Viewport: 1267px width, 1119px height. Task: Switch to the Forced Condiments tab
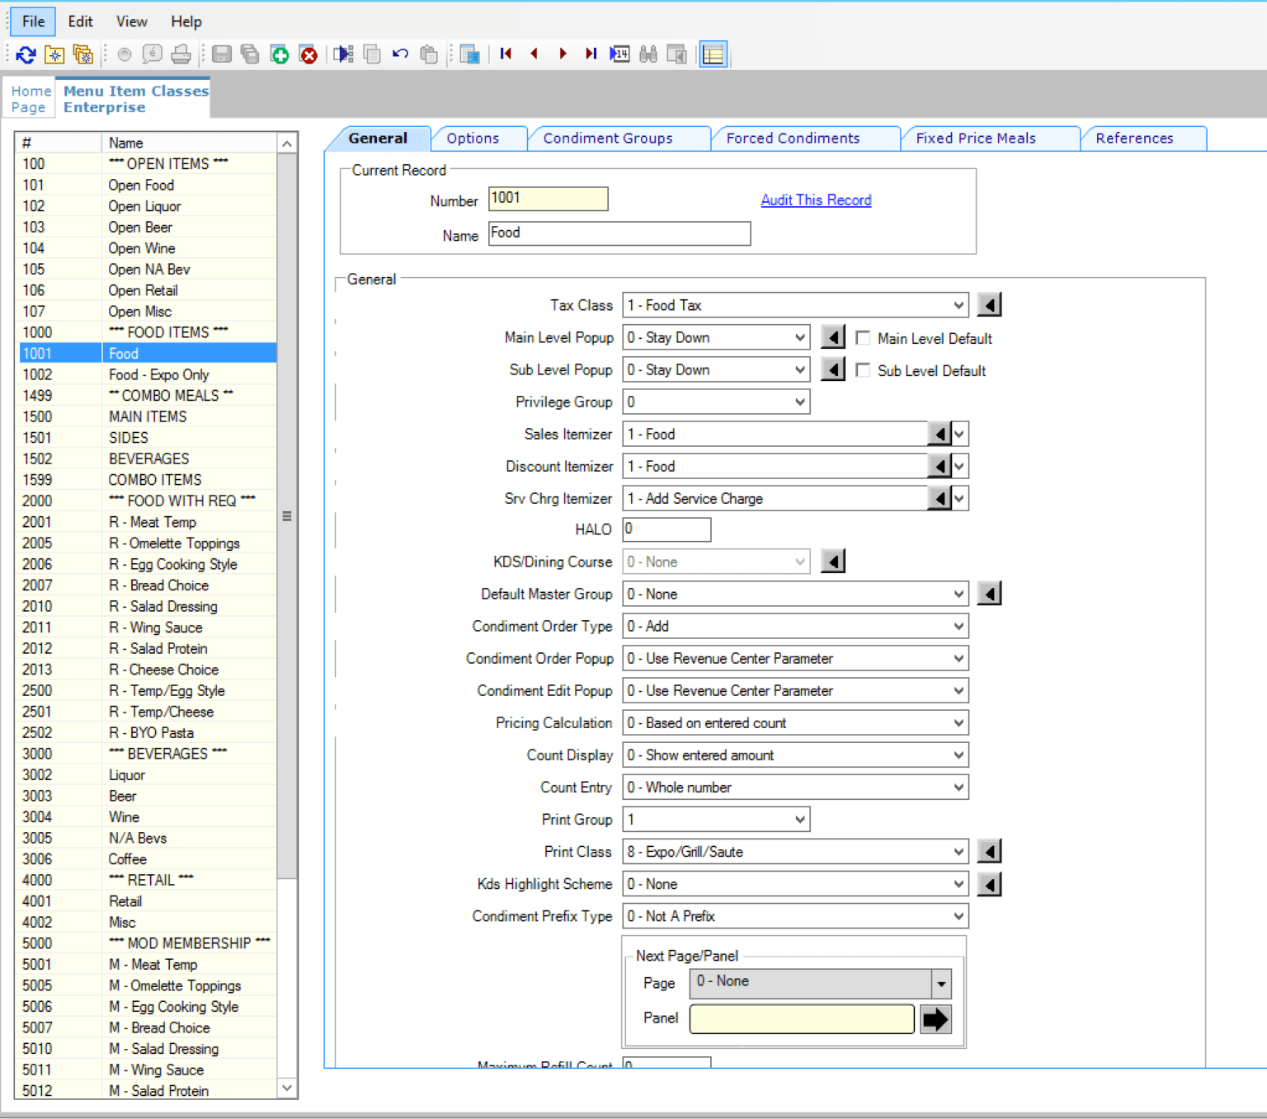[792, 138]
